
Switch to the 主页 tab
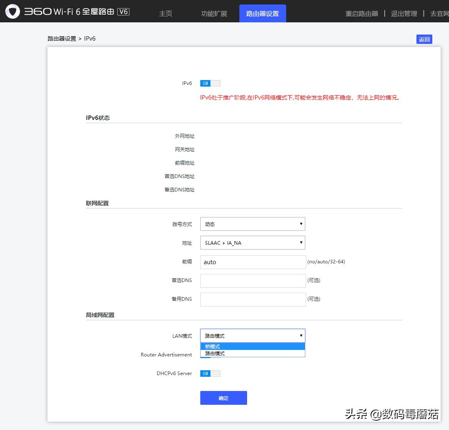point(165,13)
